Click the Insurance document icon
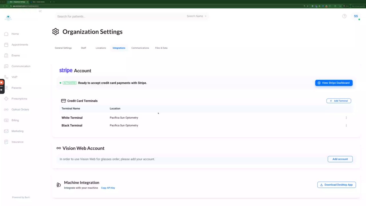The height and width of the screenshot is (206, 366). [x=6, y=142]
